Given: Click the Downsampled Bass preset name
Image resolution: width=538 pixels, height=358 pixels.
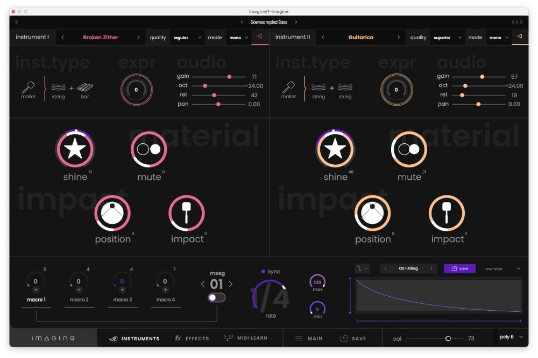Looking at the screenshot, I should click(268, 22).
